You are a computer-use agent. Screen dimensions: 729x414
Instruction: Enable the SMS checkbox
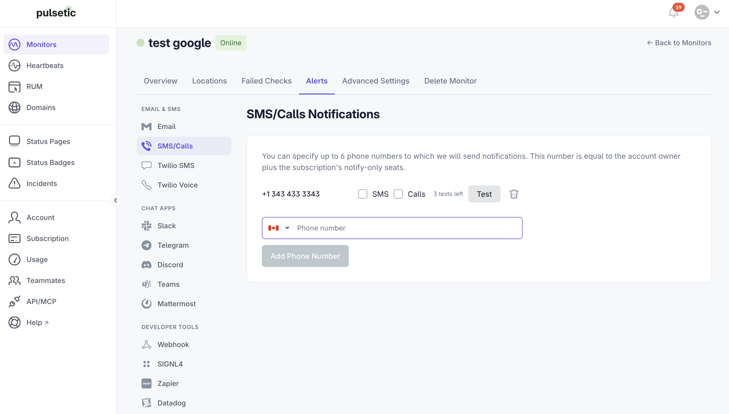click(x=362, y=194)
